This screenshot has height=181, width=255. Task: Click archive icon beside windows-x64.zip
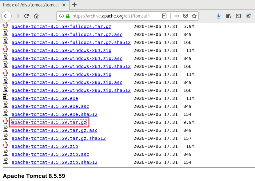tap(6, 49)
